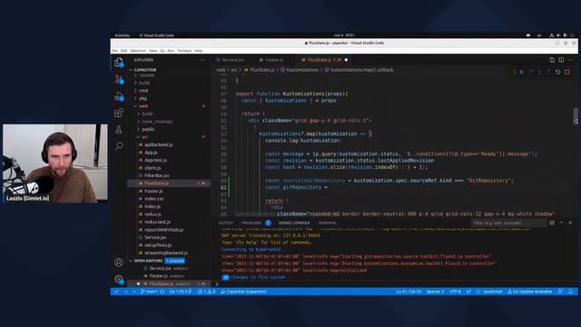The image size is (581, 327).
Task: Expand the cmd folder
Action: (143, 91)
